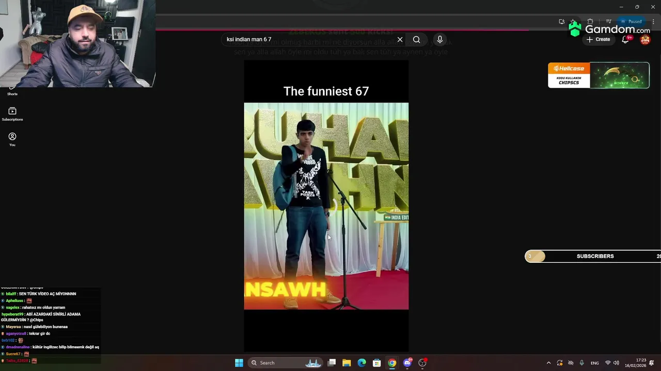The image size is (661, 371).
Task: Click chat message from sagelex
Action: pyautogui.click(x=33, y=308)
